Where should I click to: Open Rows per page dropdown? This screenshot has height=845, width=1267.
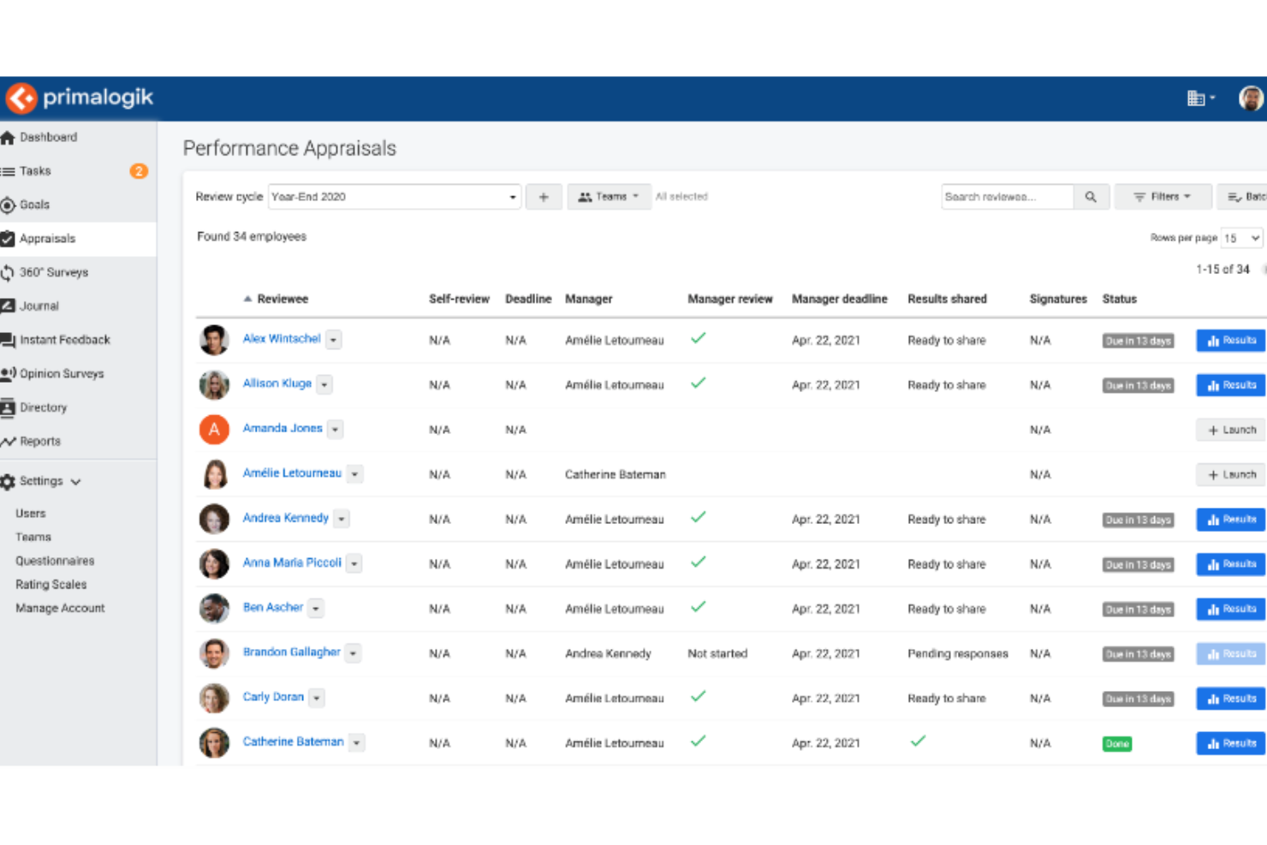pyautogui.click(x=1241, y=238)
